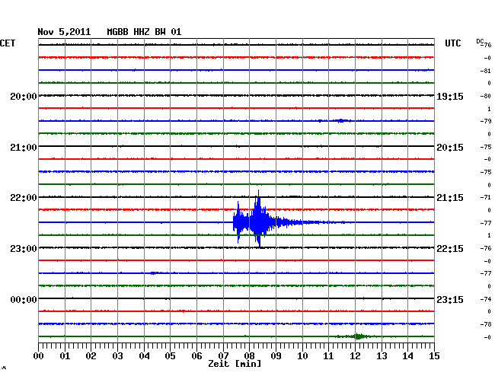Click minute 09 on the time axis
495x376 pixels.
(x=276, y=355)
